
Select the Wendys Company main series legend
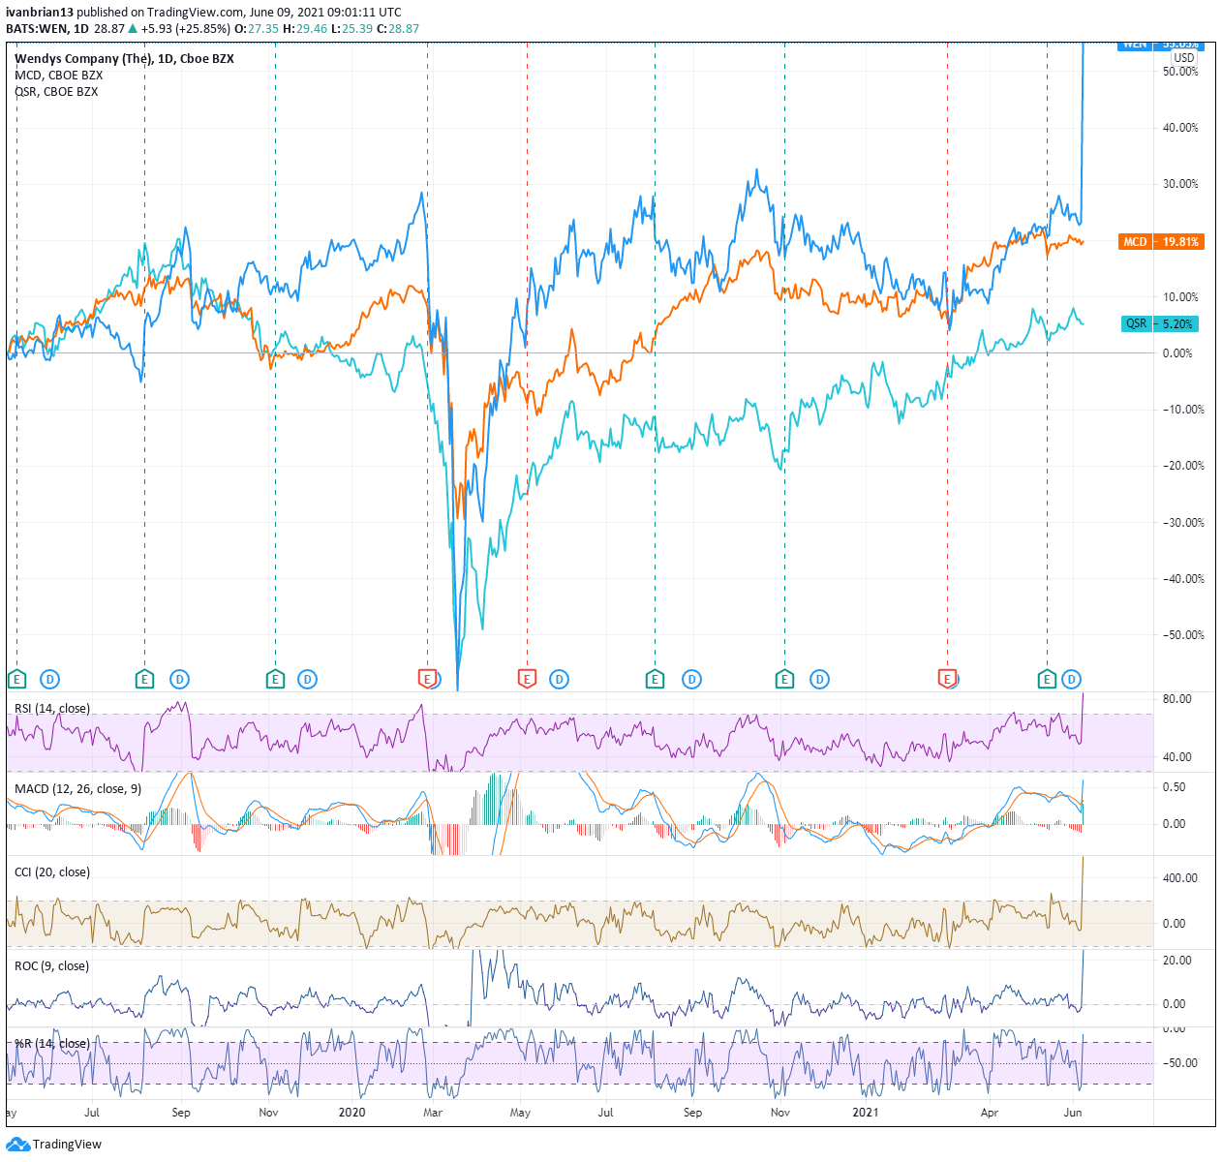(124, 59)
